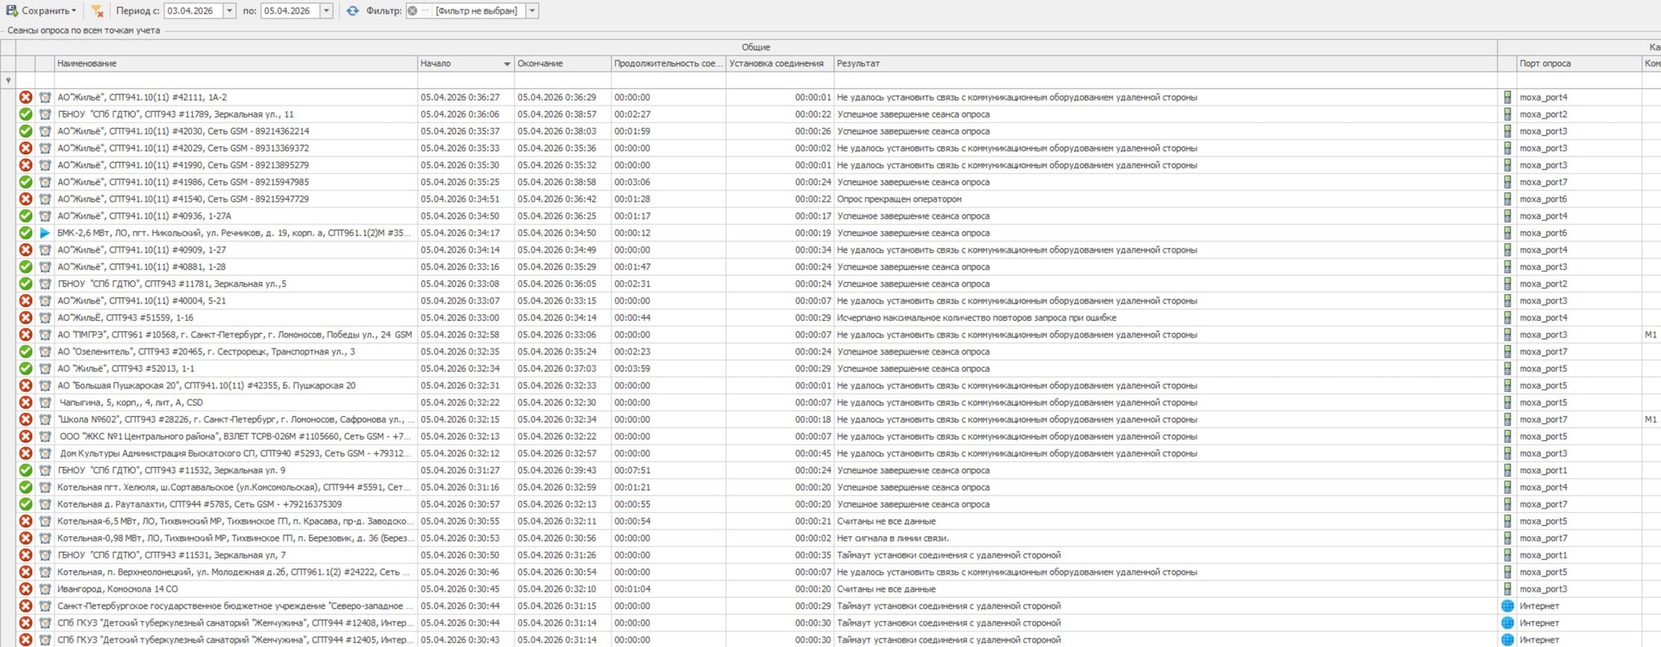This screenshot has height=647, width=1661.
Task: Expand the Фильтр selection dropdown arrow
Action: (x=532, y=11)
